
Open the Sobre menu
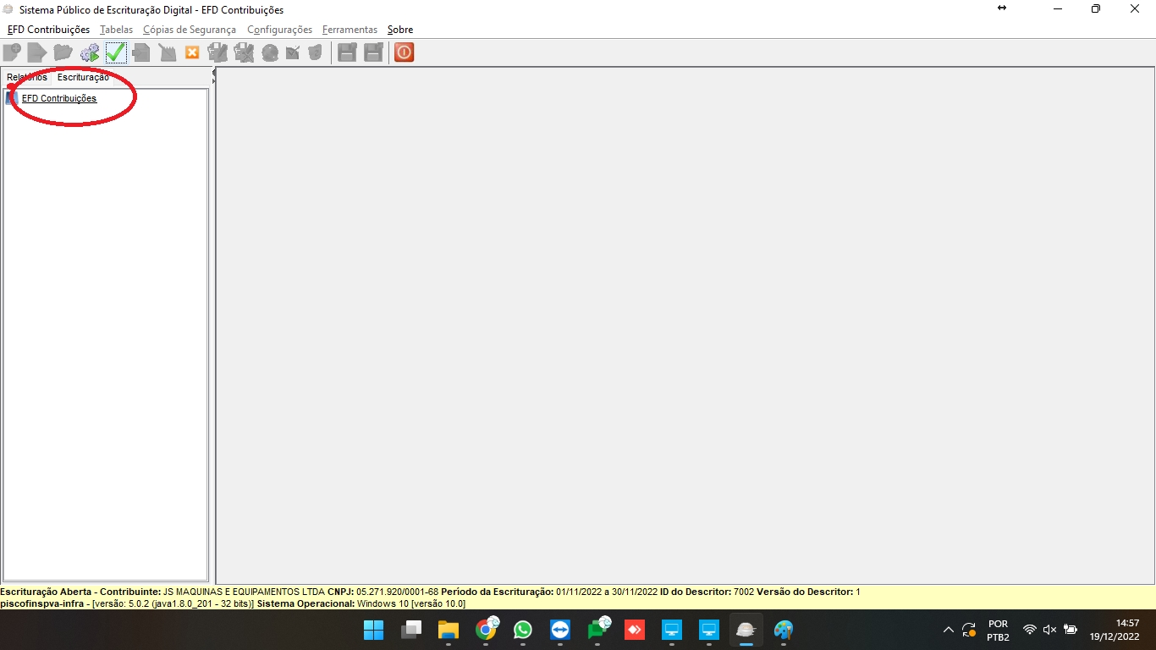[400, 30]
